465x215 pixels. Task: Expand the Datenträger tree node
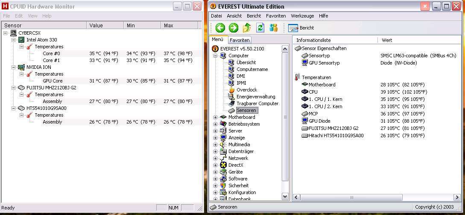215,151
